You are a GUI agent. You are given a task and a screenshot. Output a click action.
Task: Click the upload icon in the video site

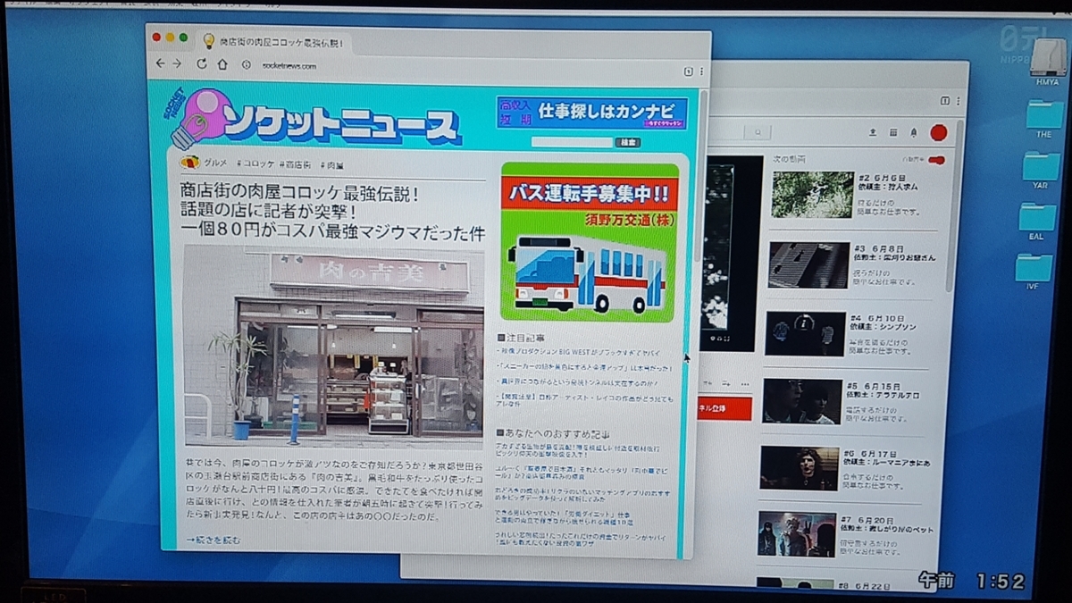(872, 132)
